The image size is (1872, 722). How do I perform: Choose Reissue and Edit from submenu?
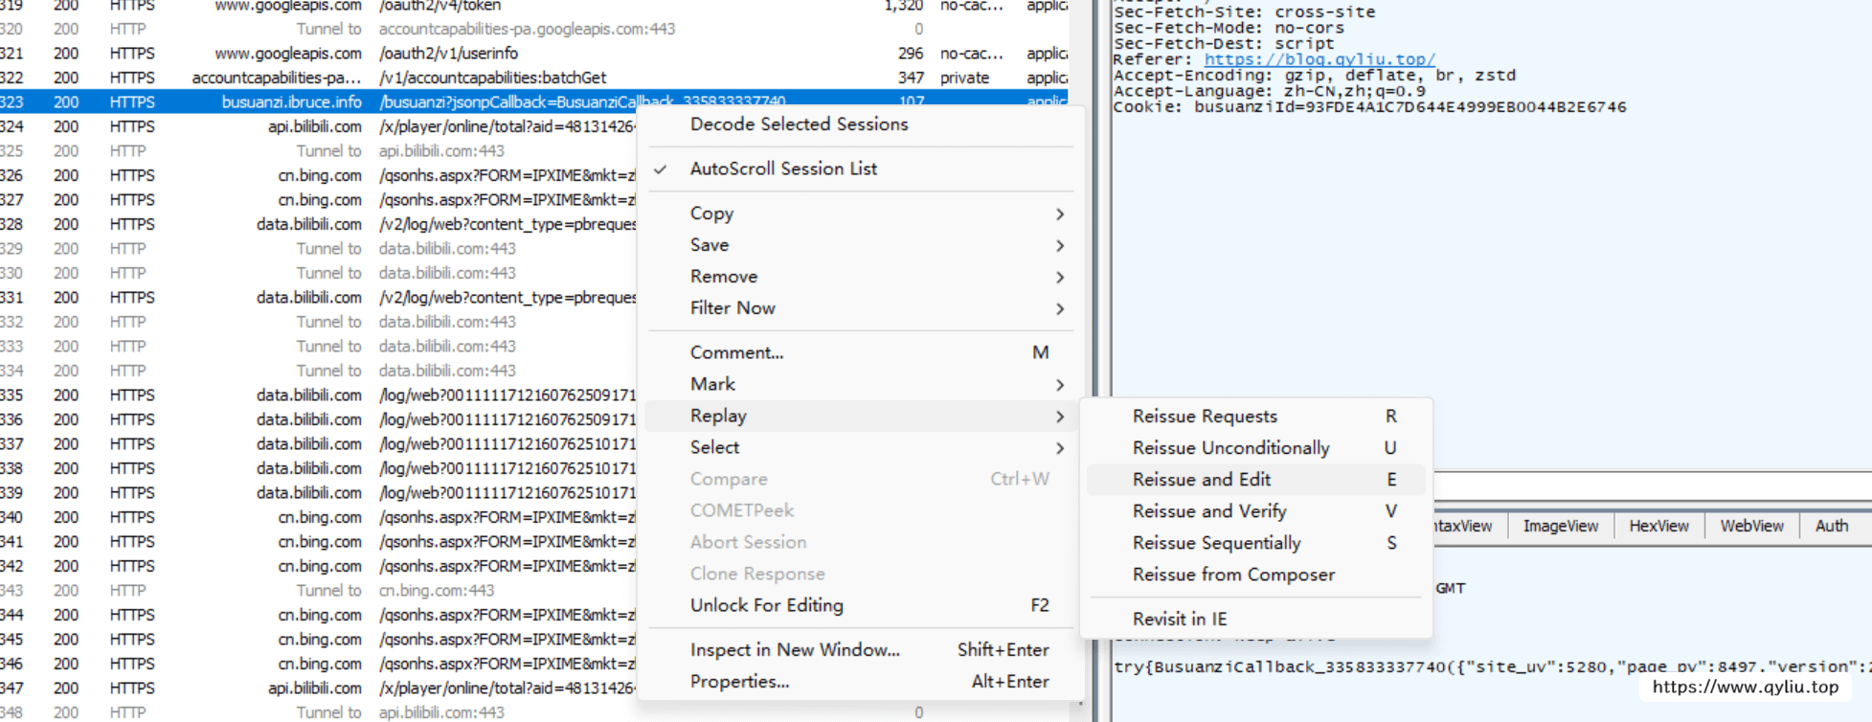pos(1201,480)
